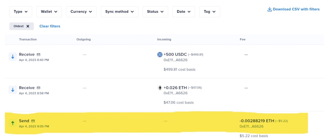328x140 pixels.
Task: Expand the Wallet filter dropdown
Action: coord(49,12)
